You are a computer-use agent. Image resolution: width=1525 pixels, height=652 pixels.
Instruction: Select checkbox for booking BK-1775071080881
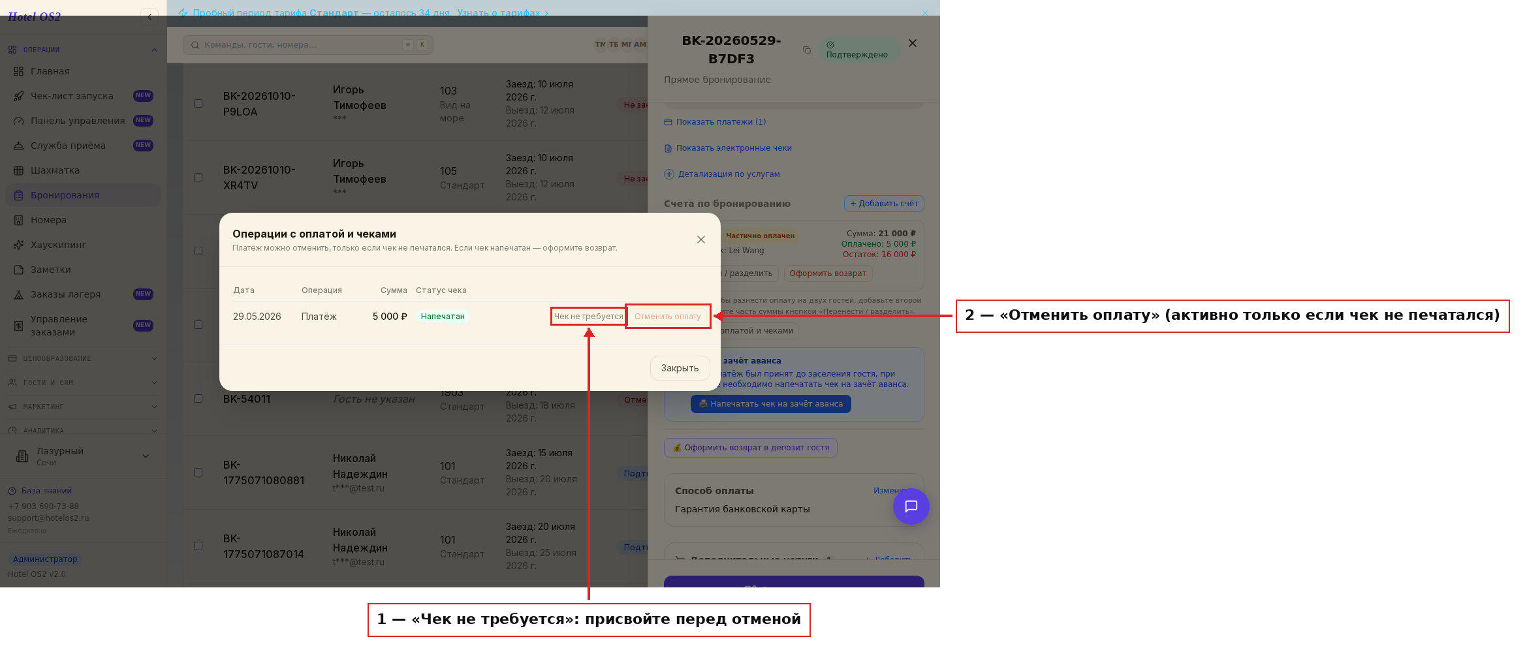click(x=198, y=472)
